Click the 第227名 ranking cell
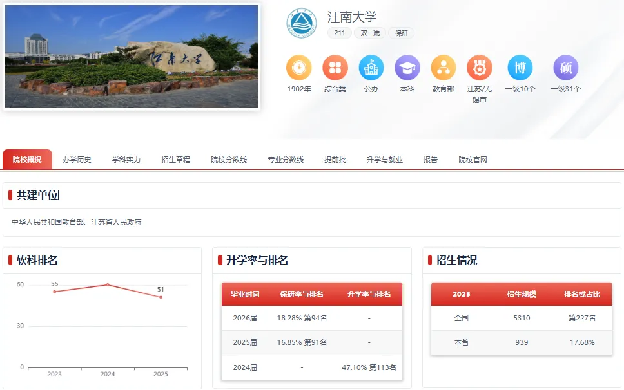 (x=582, y=318)
